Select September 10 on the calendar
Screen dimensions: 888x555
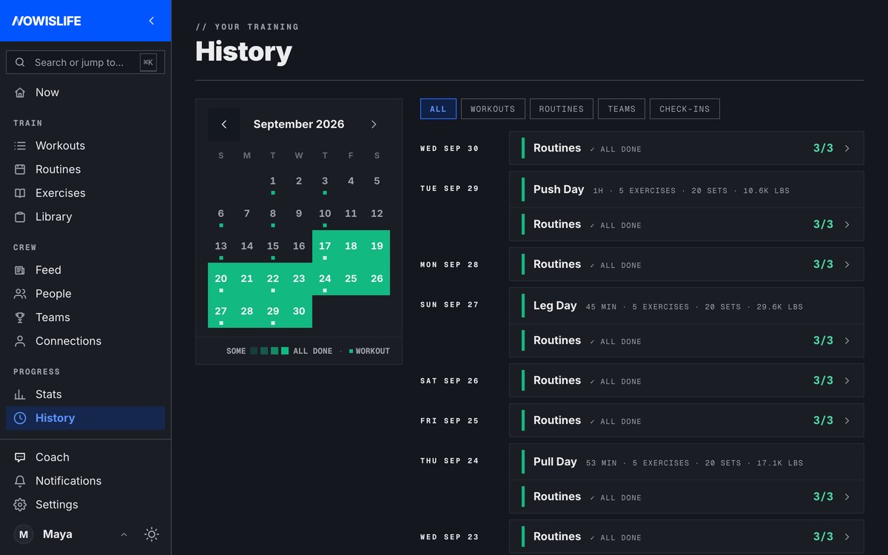325,214
